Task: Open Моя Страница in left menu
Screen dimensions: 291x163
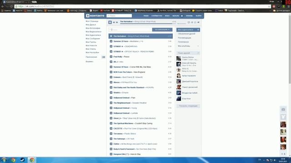Action: pos(92,21)
